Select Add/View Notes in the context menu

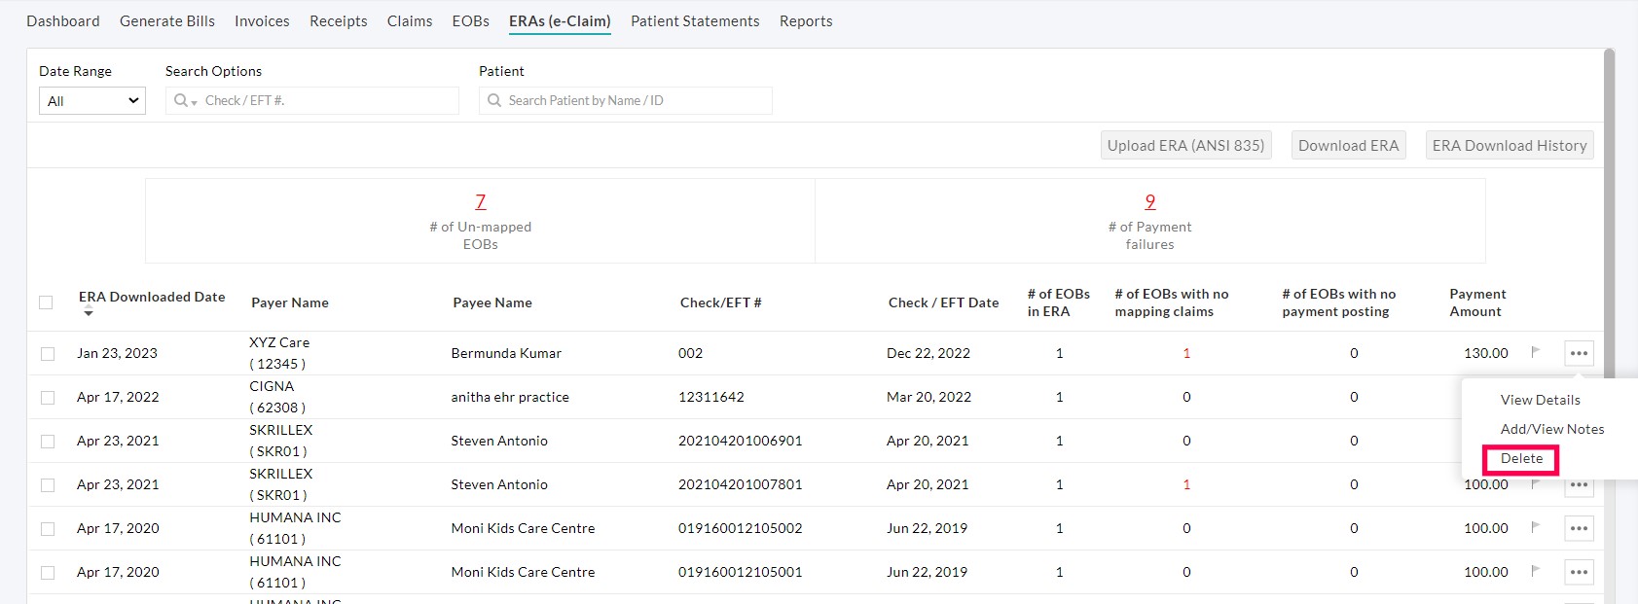click(1551, 429)
